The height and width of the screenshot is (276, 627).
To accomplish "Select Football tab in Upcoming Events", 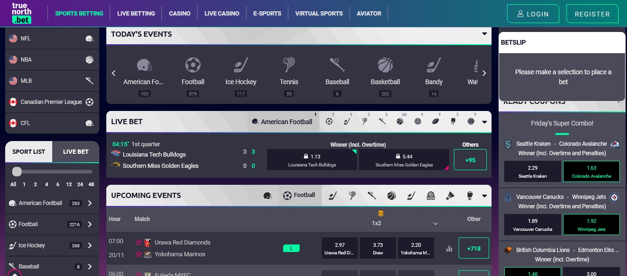I will point(300,195).
